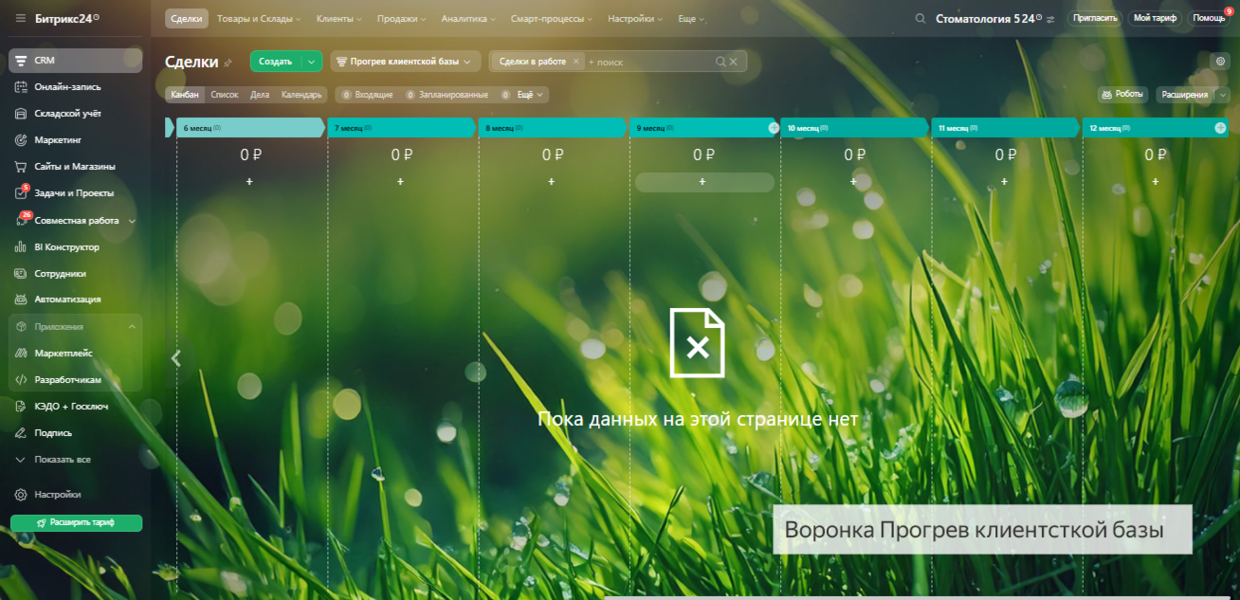
Task: Open the Аналитика menu
Action: (x=468, y=19)
